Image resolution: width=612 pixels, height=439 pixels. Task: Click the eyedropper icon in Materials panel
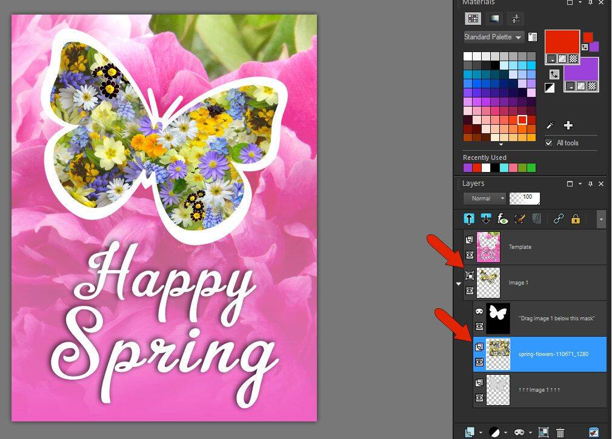(550, 125)
